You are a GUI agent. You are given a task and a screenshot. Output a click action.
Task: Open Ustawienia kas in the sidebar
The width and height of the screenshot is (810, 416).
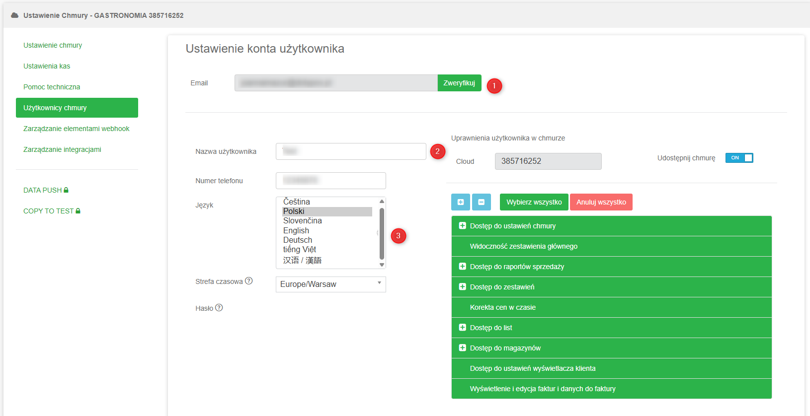pos(47,66)
